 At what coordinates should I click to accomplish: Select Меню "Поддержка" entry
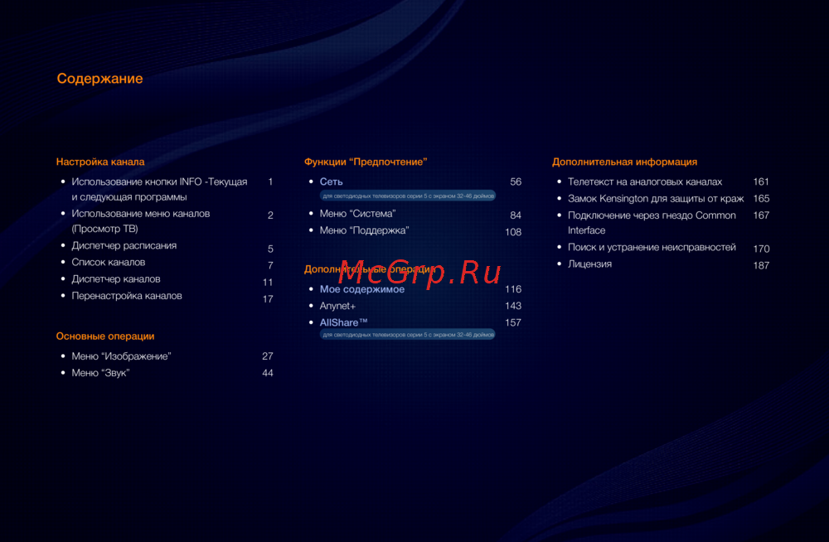coord(364,230)
